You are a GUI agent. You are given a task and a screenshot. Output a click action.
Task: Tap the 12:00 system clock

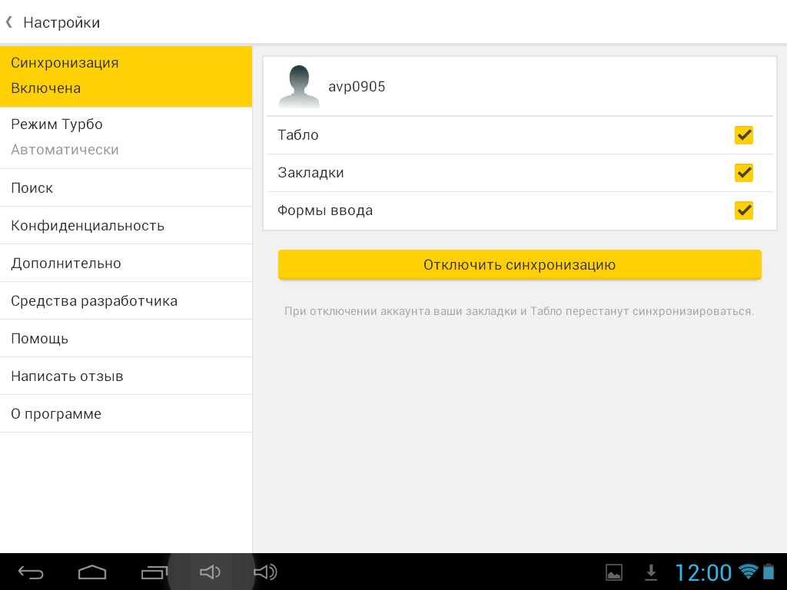703,572
